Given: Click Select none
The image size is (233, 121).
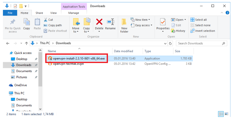Looking at the screenshot, I should pyautogui.click(x=201, y=25).
